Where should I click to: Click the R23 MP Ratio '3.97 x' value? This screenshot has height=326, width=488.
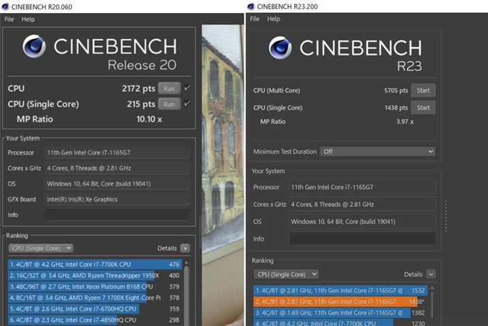[405, 122]
